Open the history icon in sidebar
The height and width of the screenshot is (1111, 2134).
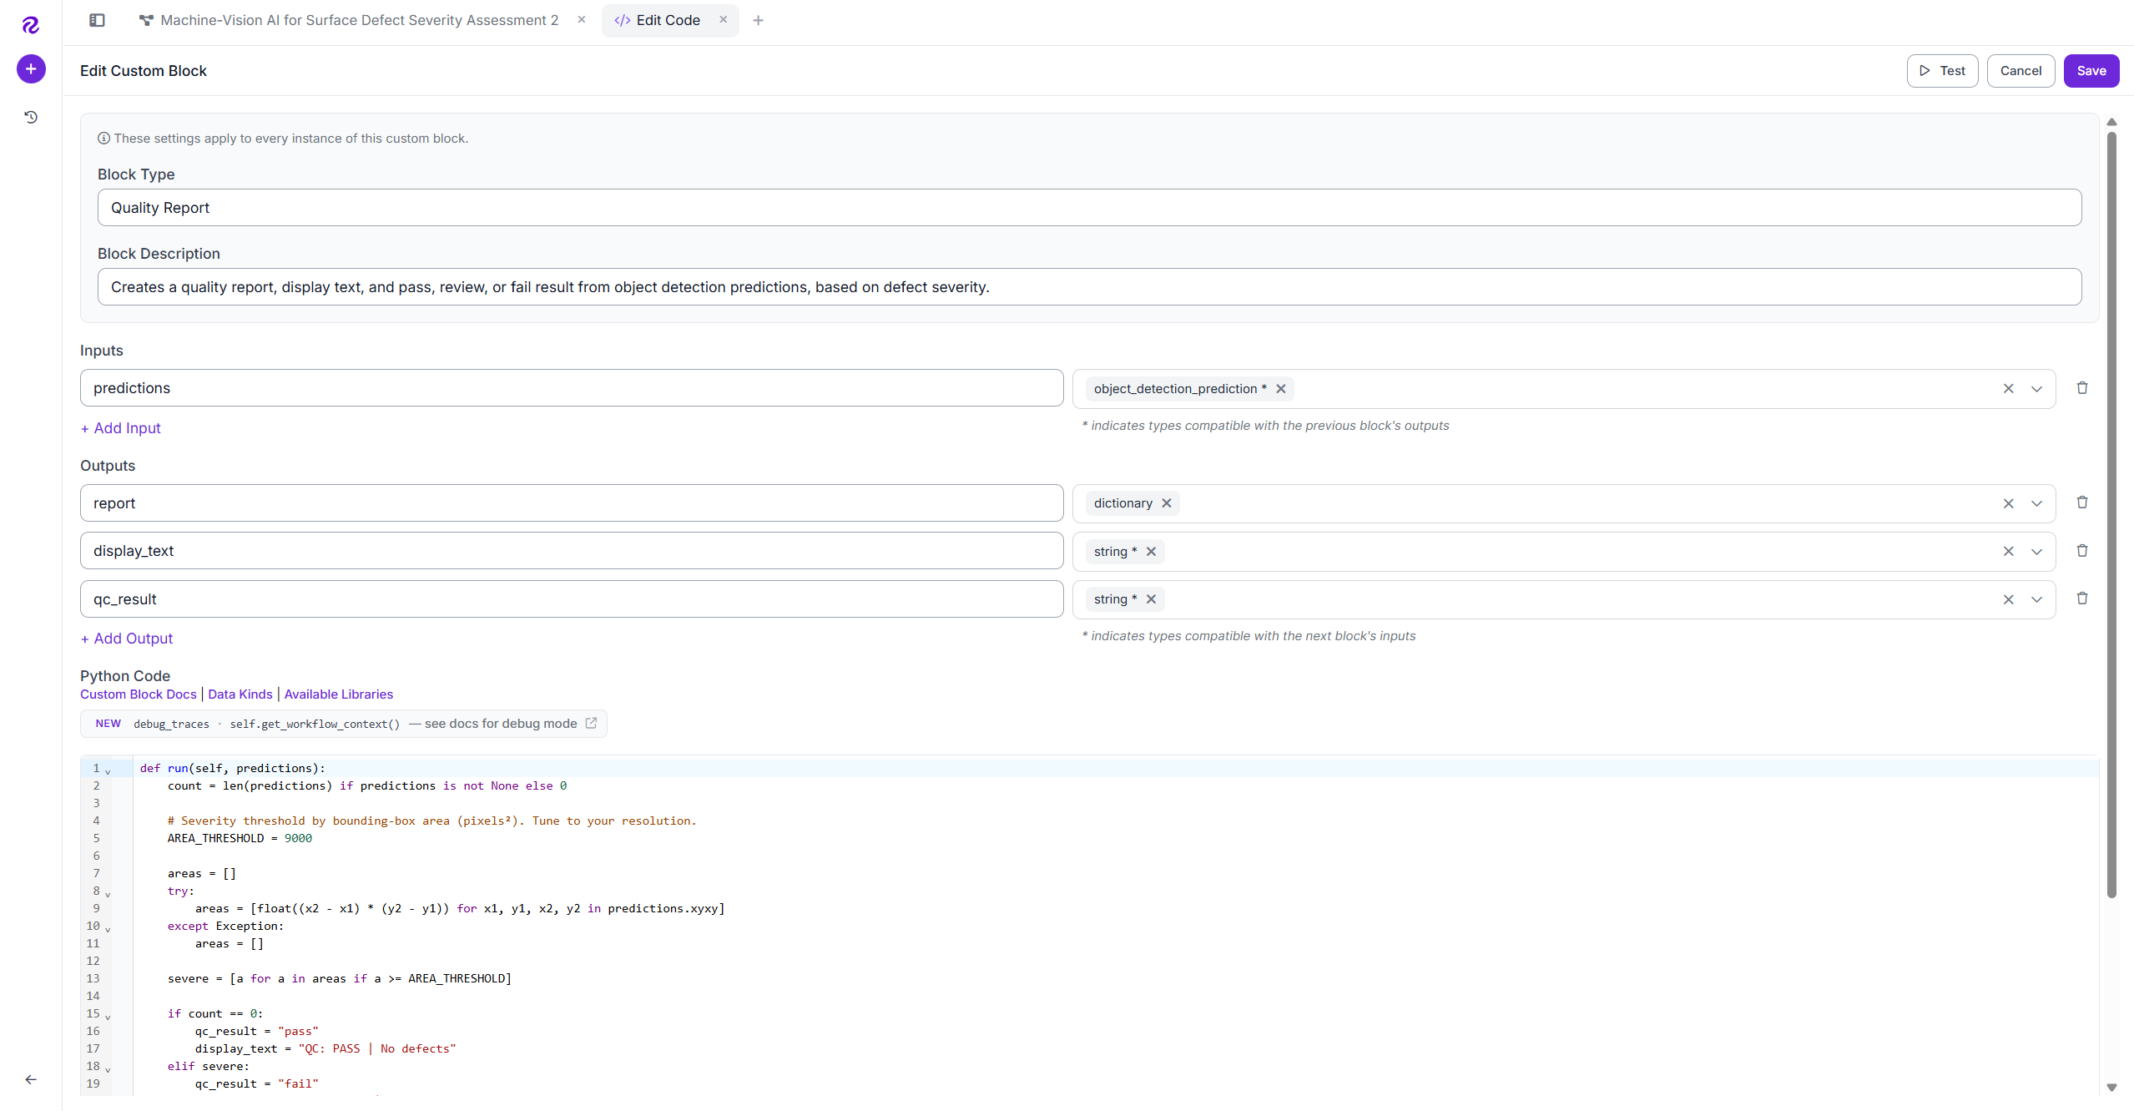pos(31,117)
